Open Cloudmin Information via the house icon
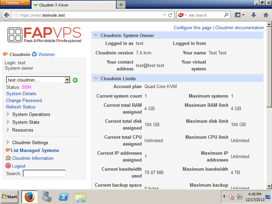The width and height of the screenshot is (272, 204). (7, 158)
